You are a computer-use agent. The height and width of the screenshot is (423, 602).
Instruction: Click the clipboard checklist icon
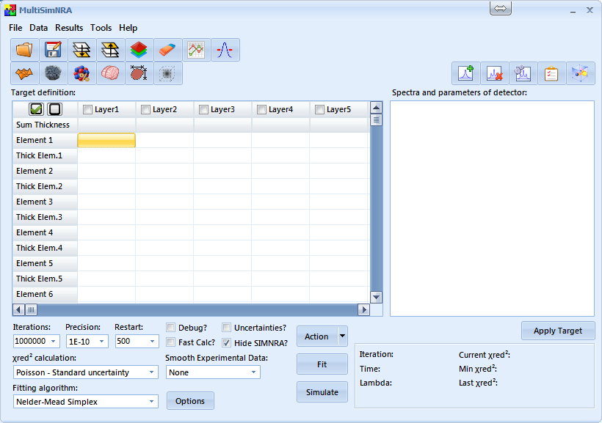coord(551,73)
